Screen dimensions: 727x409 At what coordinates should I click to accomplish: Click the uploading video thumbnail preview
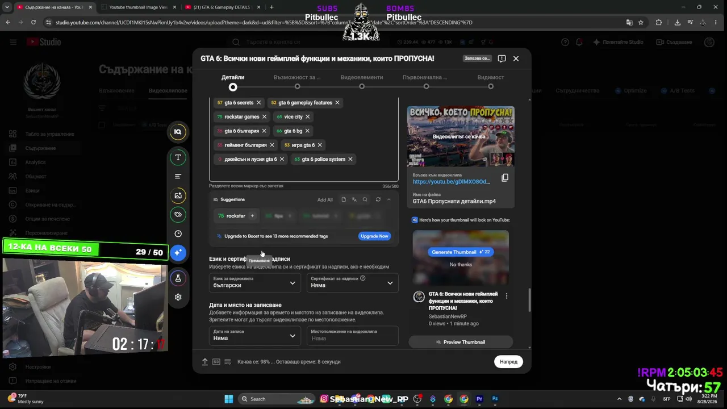pos(461,136)
